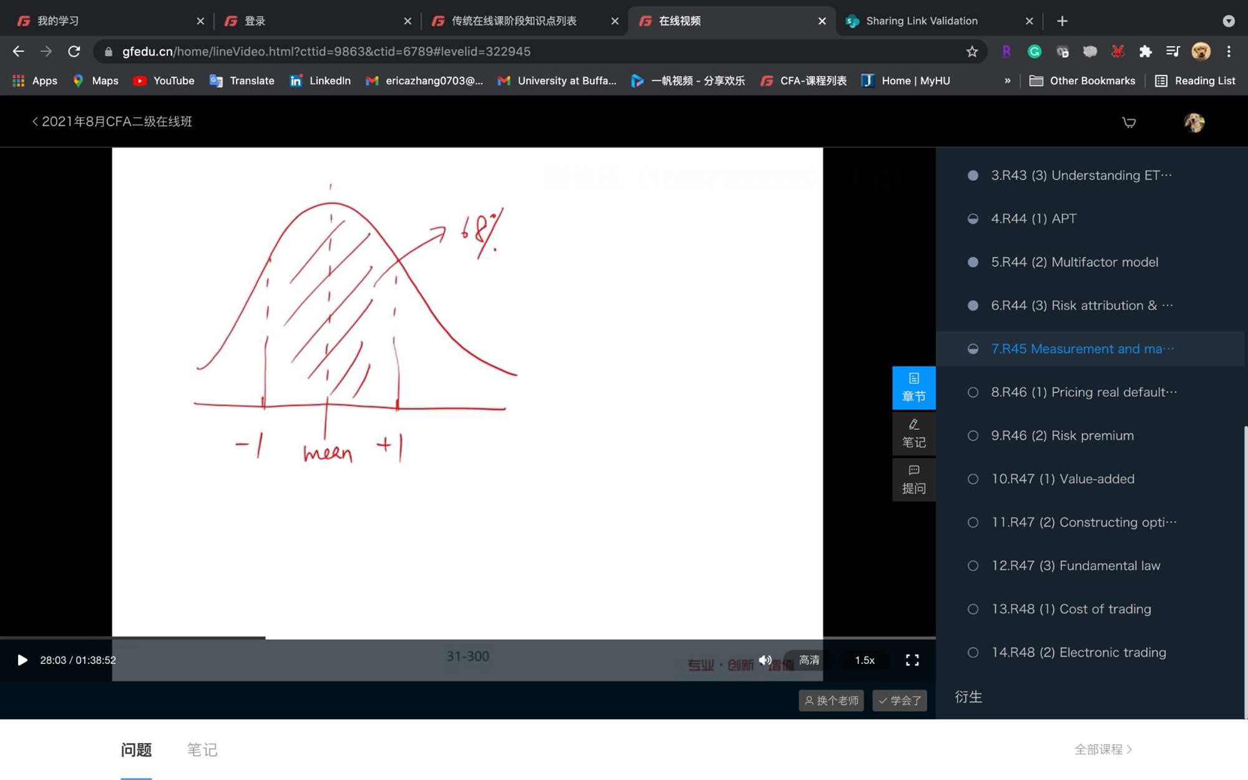Viewport: 1248px width, 780px height.
Task: Open the 章节 chapter panel
Action: click(x=913, y=388)
